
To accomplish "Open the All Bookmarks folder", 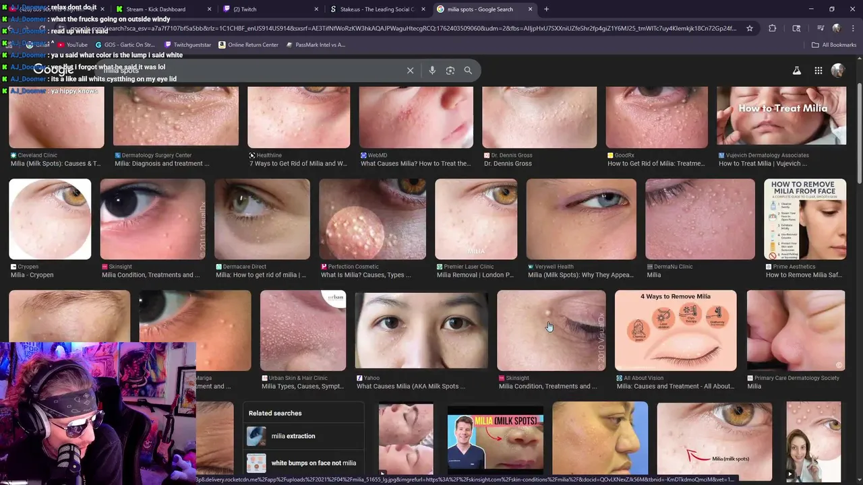I will click(834, 45).
